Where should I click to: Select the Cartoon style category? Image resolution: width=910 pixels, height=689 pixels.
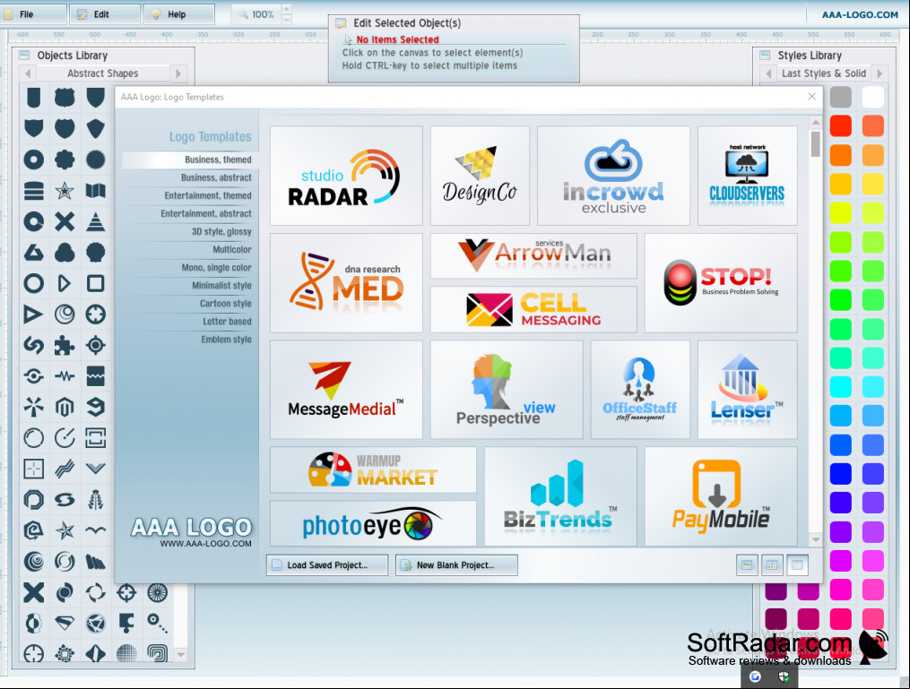pos(190,304)
